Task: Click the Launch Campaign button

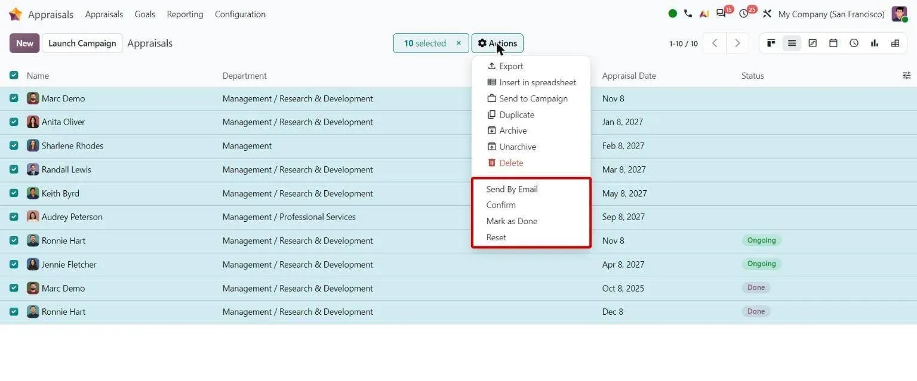Action: [82, 43]
